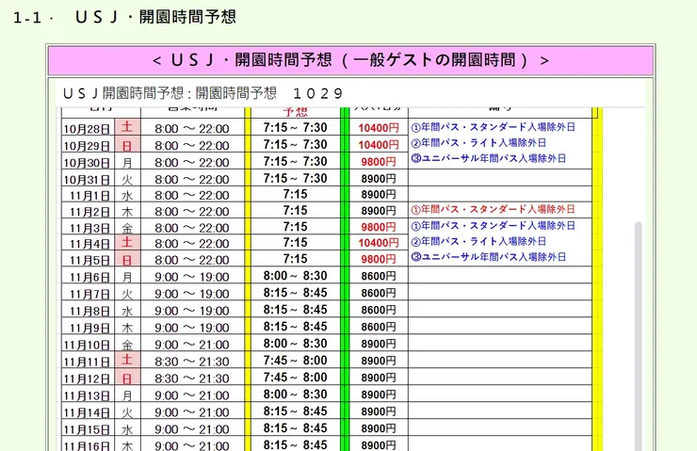Click the 8600円 price in the 11月6日 row
This screenshot has height=451, width=697.
379,276
